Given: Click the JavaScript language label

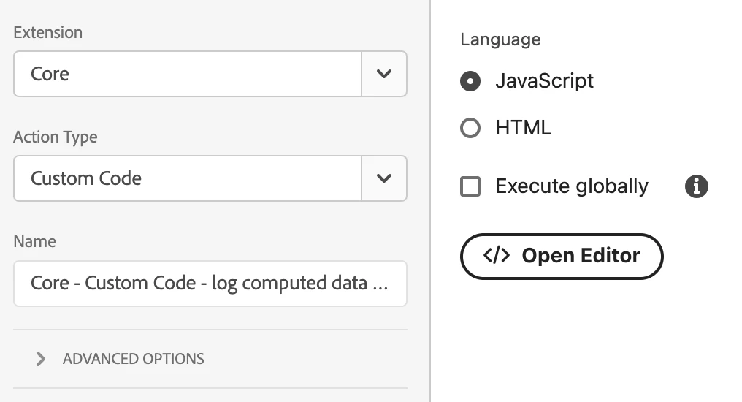Looking at the screenshot, I should [544, 81].
